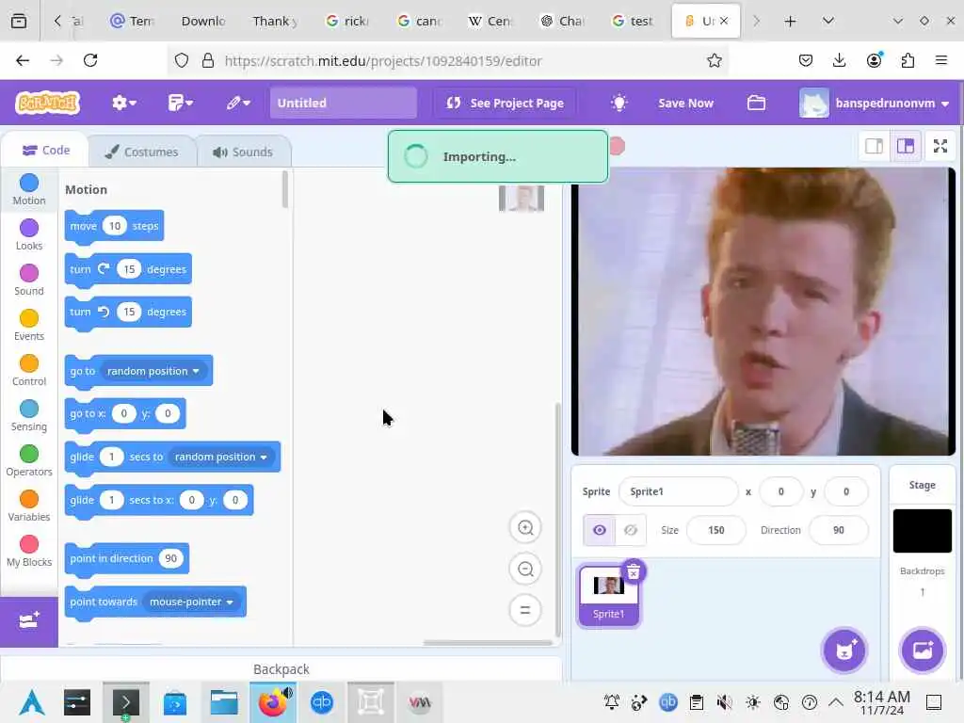Open the settings gear menu
This screenshot has height=723, width=964.
(123, 103)
